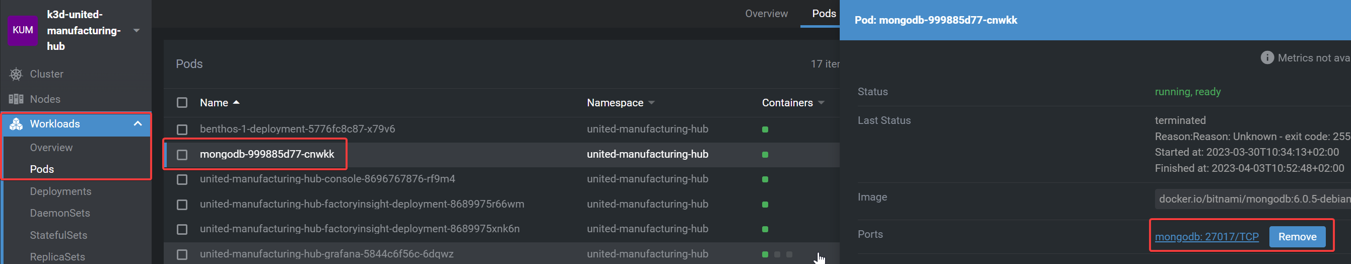Check the factoryinsight-deployment-8689975xnk6n checkbox

tap(182, 230)
